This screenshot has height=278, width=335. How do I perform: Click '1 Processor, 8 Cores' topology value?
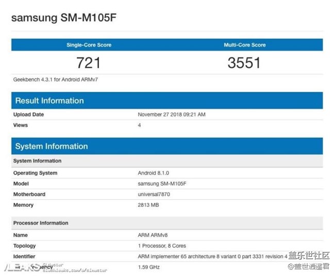tap(162, 246)
